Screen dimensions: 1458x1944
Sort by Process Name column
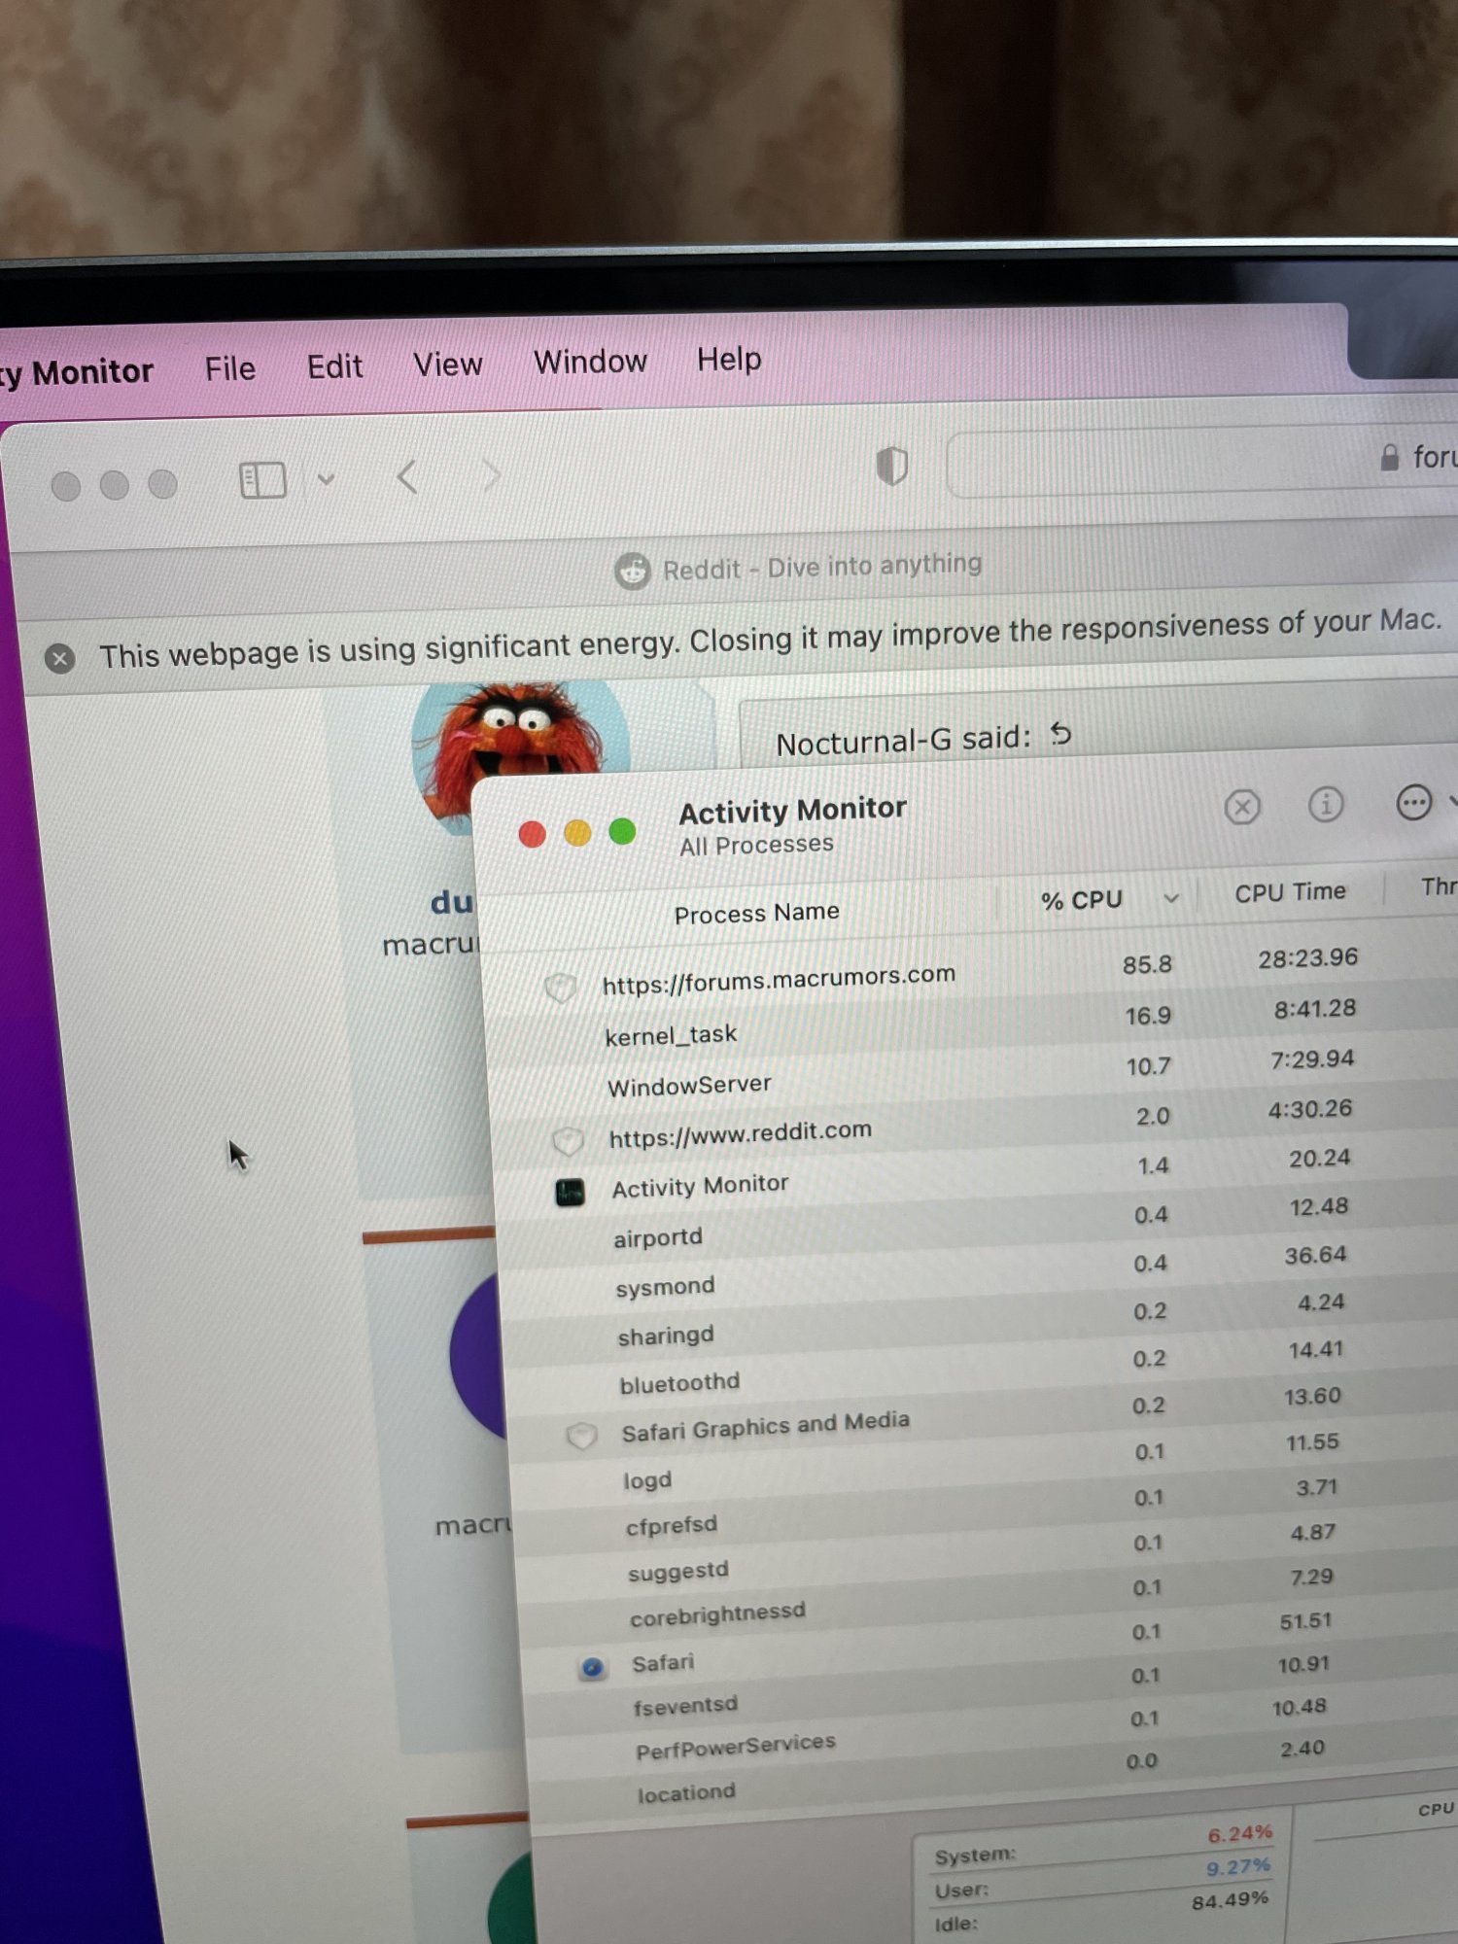coord(756,913)
